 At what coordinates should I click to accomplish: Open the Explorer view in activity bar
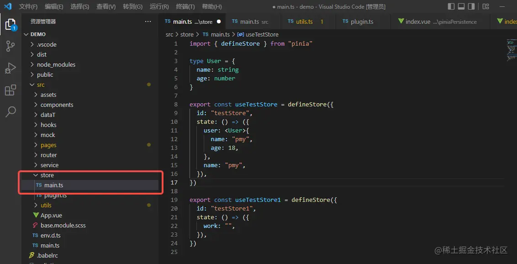coord(11,24)
